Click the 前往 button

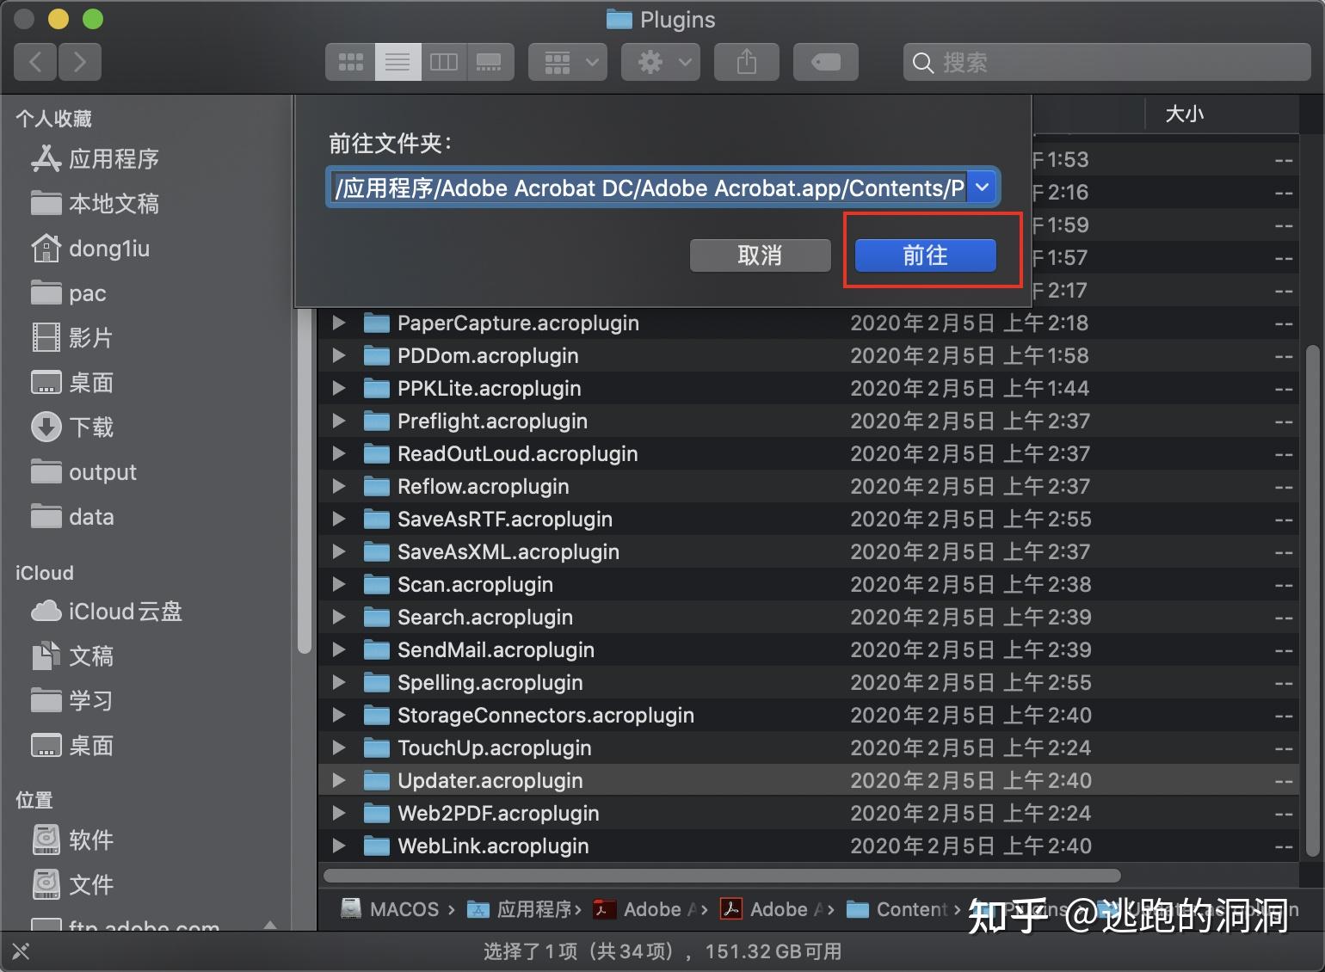pyautogui.click(x=925, y=255)
